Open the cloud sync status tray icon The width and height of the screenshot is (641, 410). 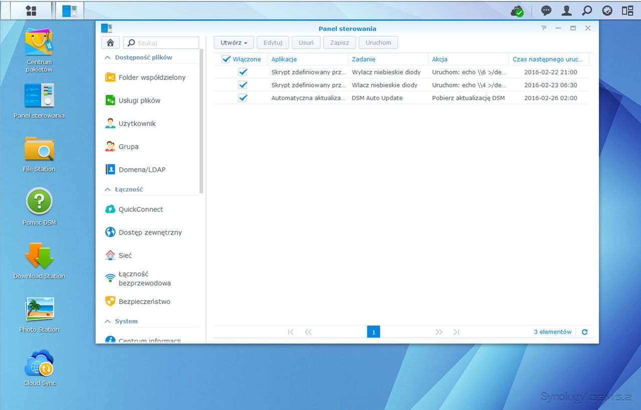pyautogui.click(x=517, y=10)
